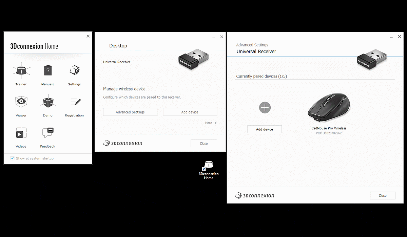Expand the More options link
The image size is (407, 237).
pyautogui.click(x=211, y=123)
